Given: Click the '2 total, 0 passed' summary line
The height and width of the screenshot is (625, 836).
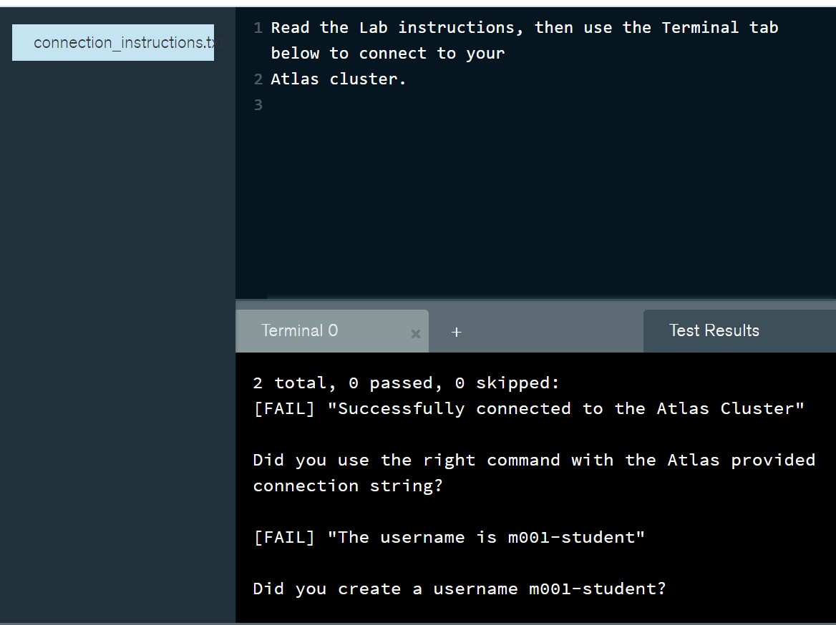Looking at the screenshot, I should point(406,383).
